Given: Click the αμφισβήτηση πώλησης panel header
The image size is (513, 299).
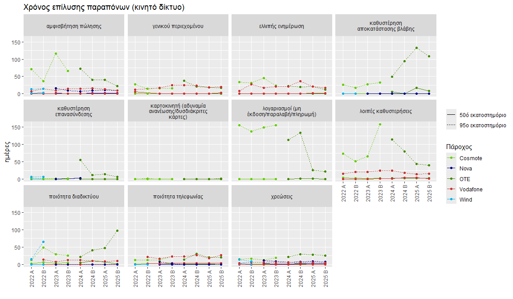Looking at the screenshot, I should pyautogui.click(x=74, y=26).
